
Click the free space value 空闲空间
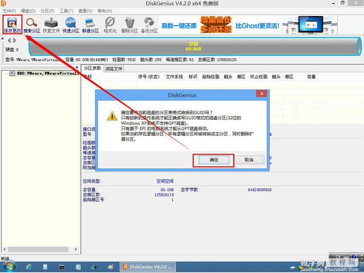click(x=165, y=181)
